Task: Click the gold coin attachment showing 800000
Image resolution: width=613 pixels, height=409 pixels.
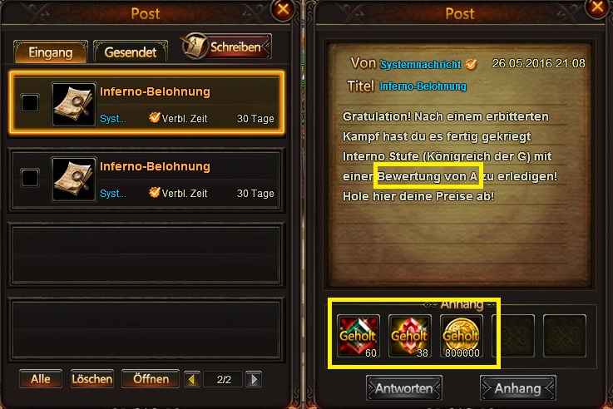Action: click(x=462, y=336)
